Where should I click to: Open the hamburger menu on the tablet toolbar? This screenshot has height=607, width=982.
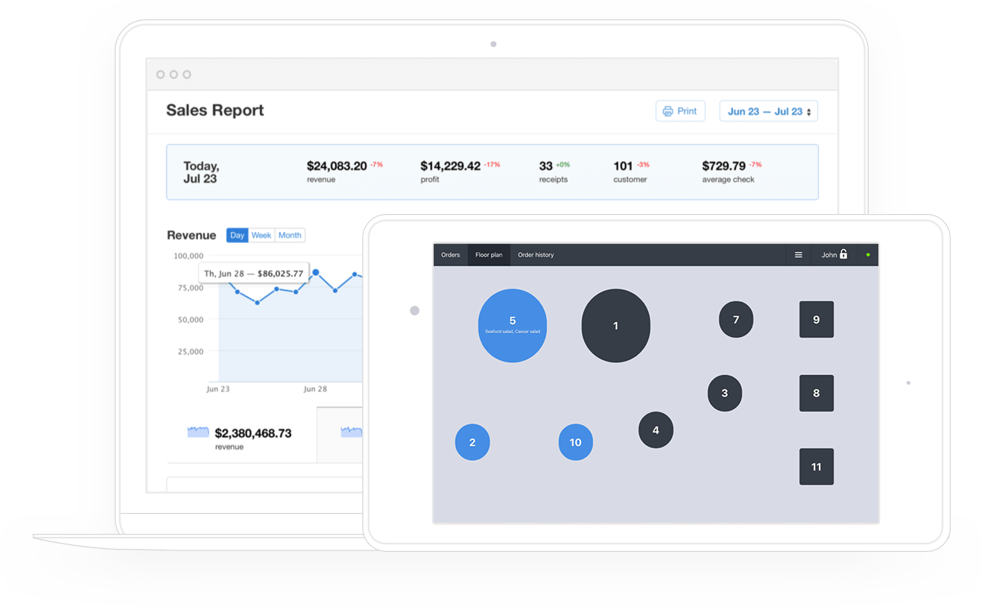(x=799, y=254)
